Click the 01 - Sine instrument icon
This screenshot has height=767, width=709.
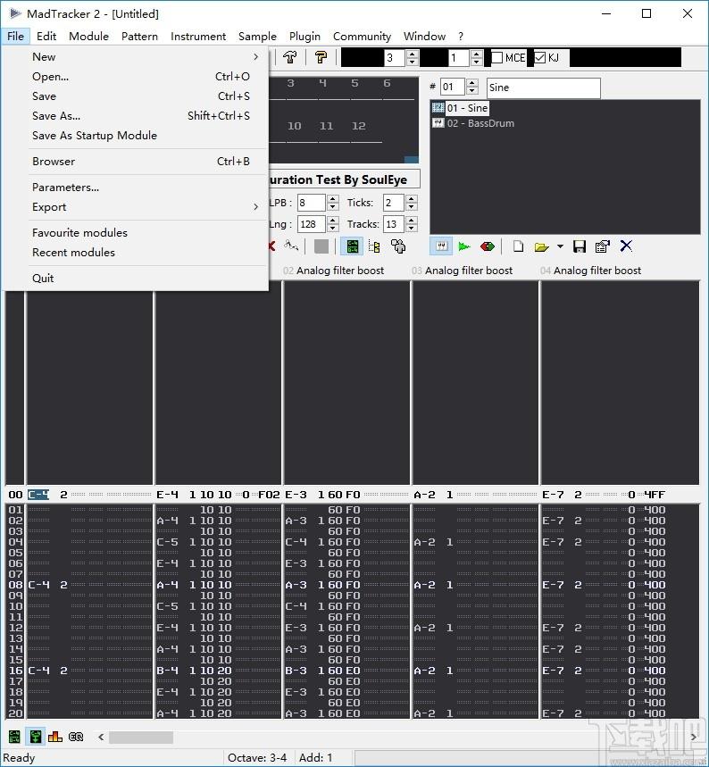click(438, 108)
